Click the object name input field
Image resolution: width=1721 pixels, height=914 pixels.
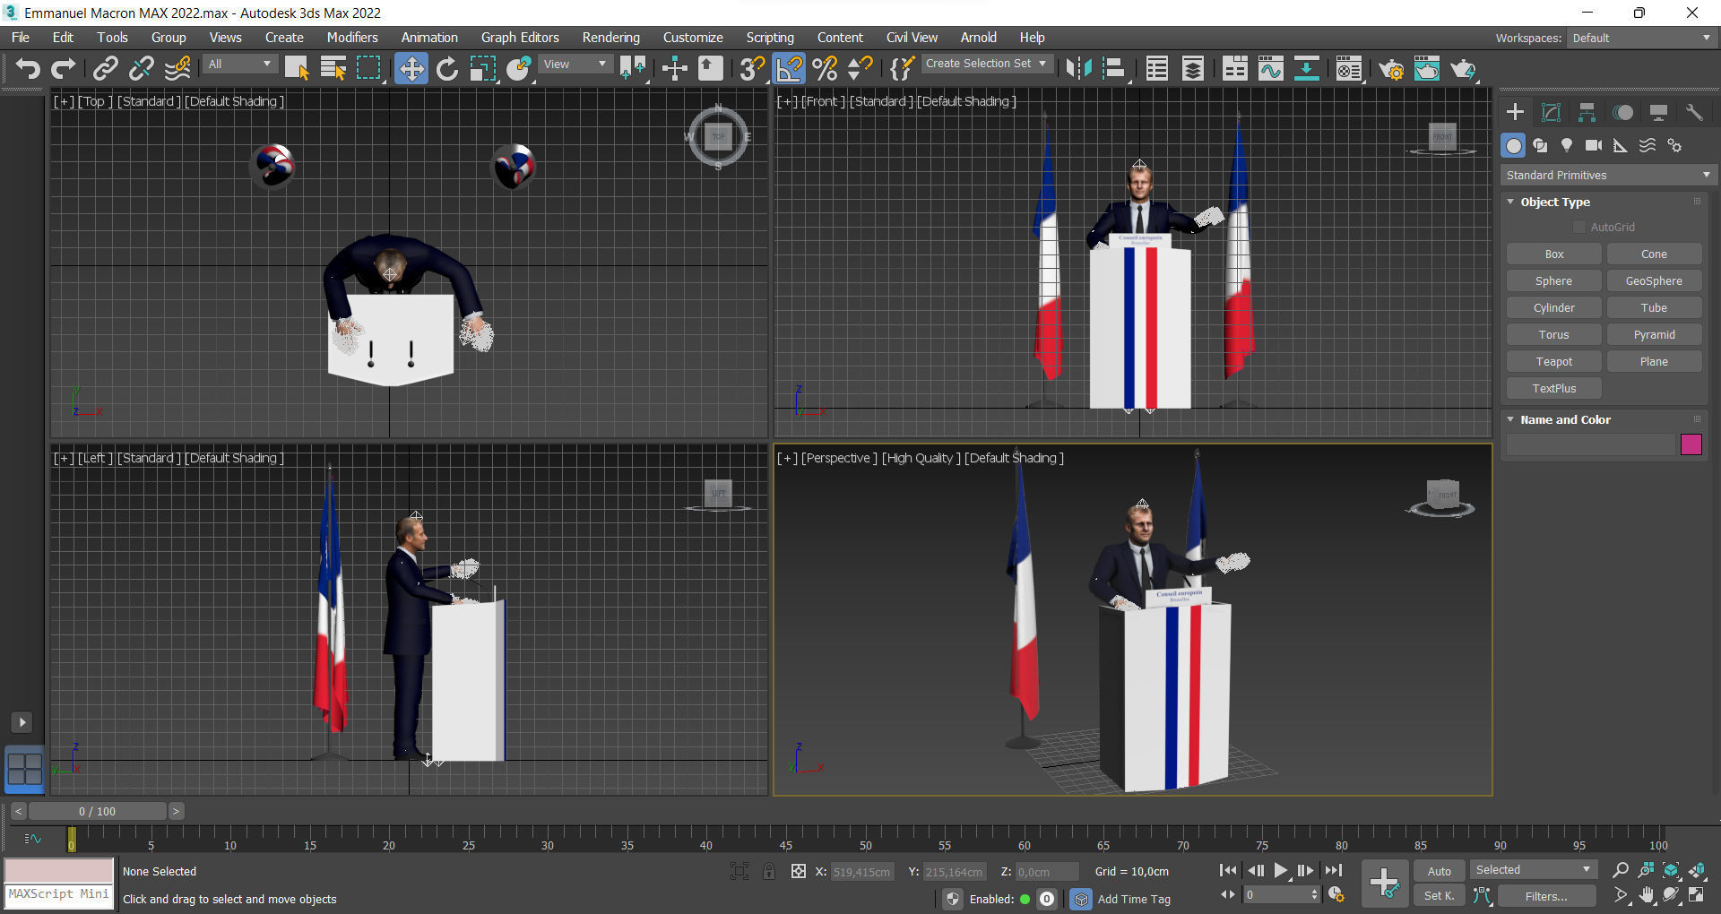pyautogui.click(x=1590, y=444)
